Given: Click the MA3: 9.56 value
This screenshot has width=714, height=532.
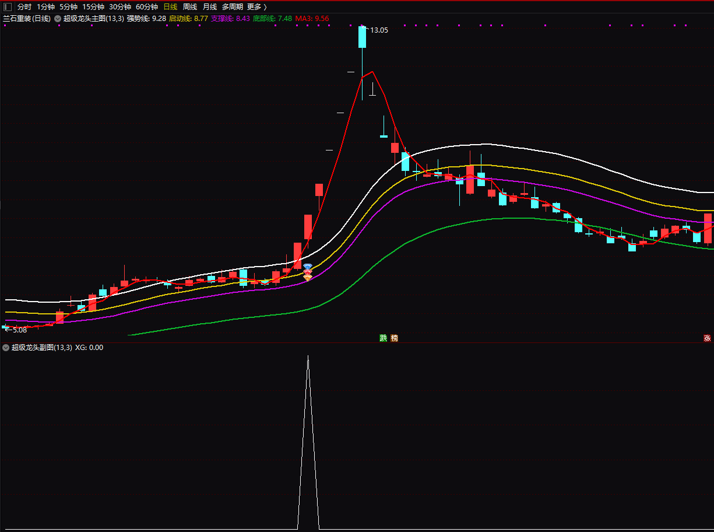Looking at the screenshot, I should (312, 19).
